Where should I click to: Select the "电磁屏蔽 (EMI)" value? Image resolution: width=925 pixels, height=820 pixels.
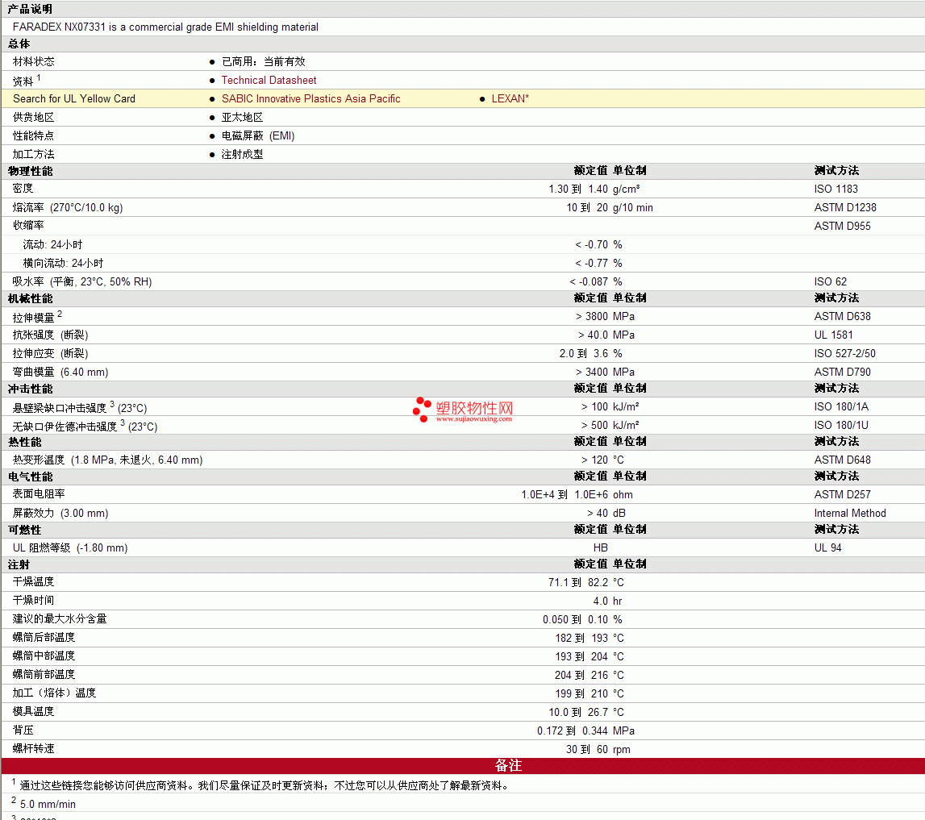pos(258,135)
